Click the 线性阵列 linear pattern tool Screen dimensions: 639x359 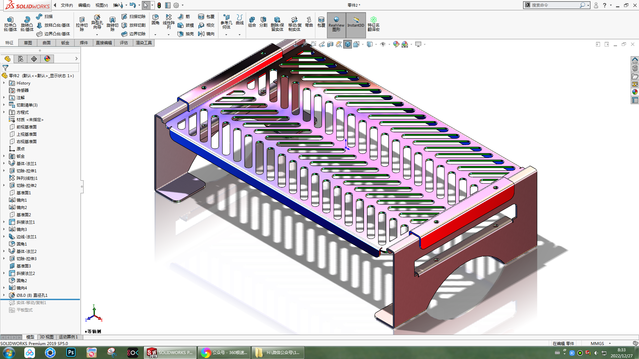[169, 22]
